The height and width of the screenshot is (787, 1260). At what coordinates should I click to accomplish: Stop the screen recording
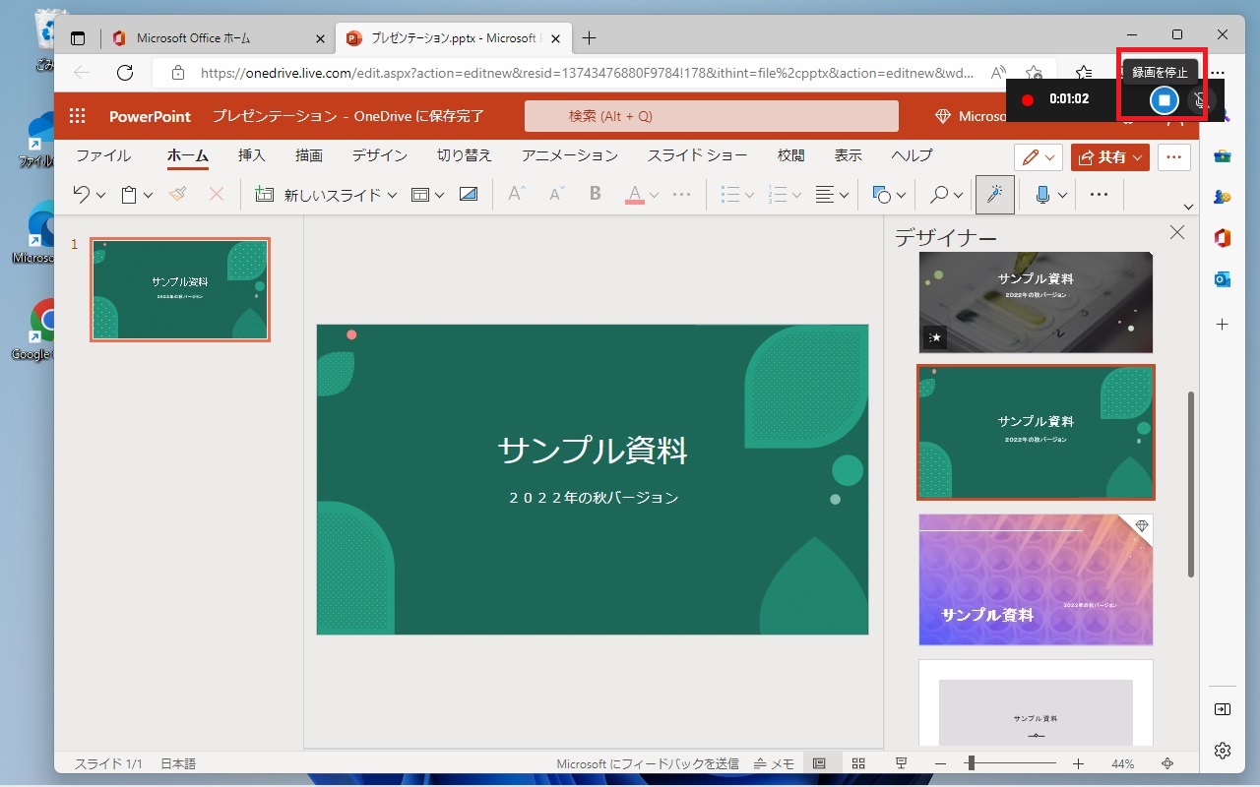(x=1165, y=99)
